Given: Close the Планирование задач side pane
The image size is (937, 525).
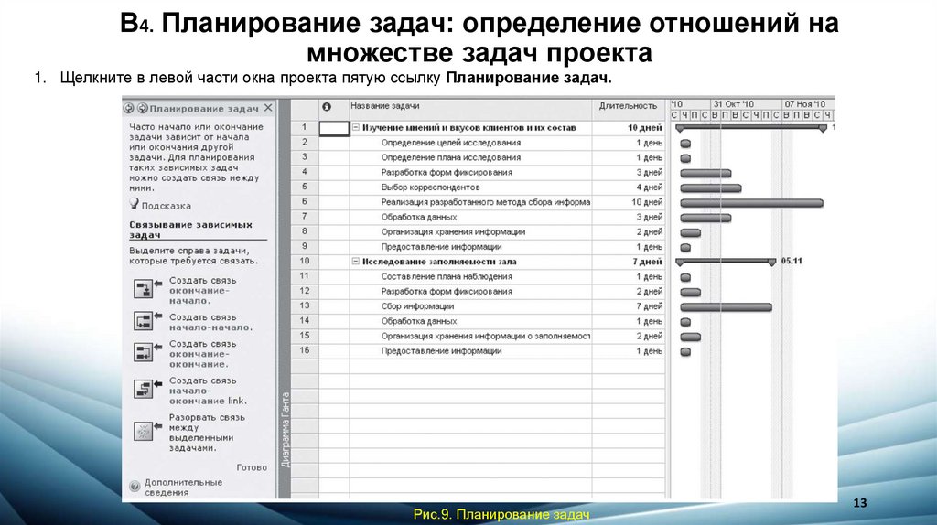Looking at the screenshot, I should [x=268, y=108].
